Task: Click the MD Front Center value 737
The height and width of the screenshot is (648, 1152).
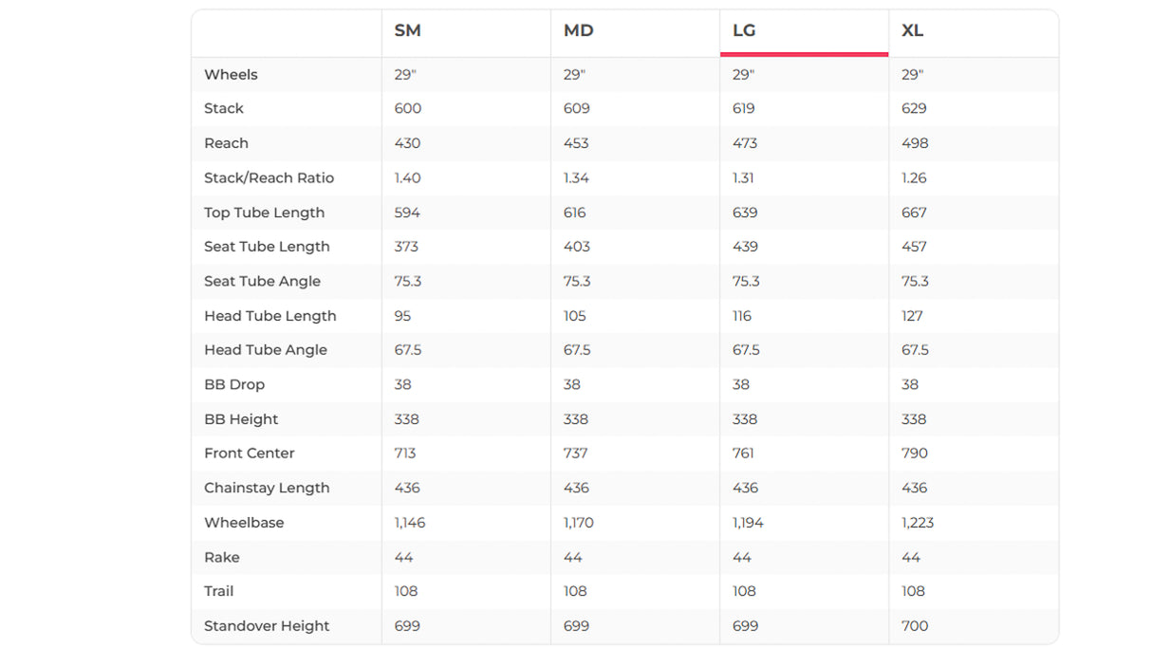Action: pos(576,453)
